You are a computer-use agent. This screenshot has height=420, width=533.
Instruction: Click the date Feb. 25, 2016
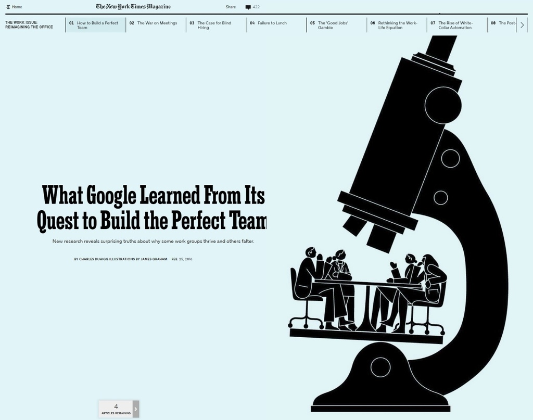point(182,259)
